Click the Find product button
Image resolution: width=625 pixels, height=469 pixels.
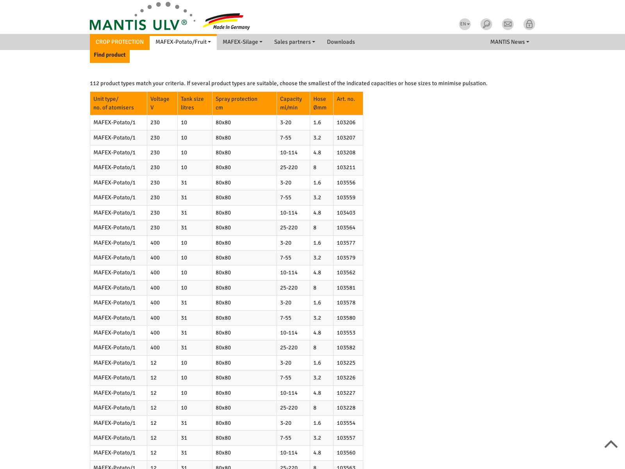click(x=110, y=55)
